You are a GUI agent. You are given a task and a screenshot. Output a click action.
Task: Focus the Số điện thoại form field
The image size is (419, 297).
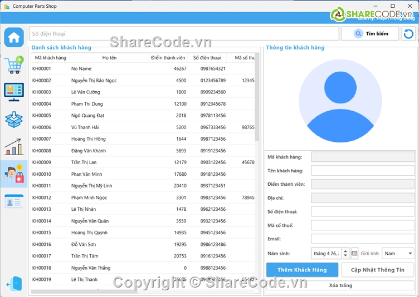(363, 211)
